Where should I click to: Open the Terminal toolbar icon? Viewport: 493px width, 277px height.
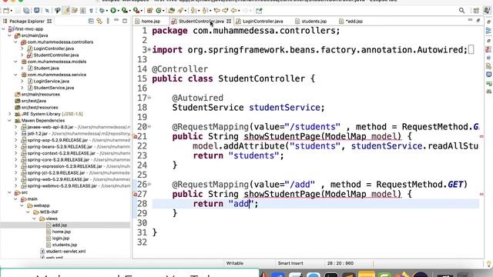click(x=37, y=10)
